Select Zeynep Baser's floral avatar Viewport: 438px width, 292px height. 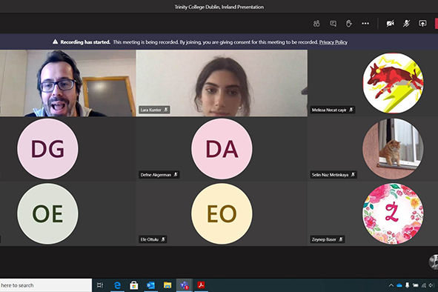point(393,213)
